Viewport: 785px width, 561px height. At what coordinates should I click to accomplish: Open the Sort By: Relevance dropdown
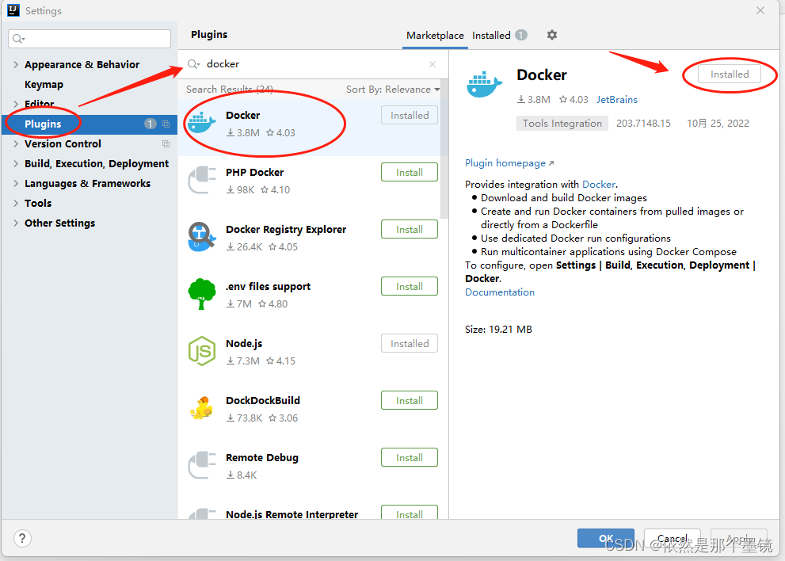pyautogui.click(x=393, y=90)
